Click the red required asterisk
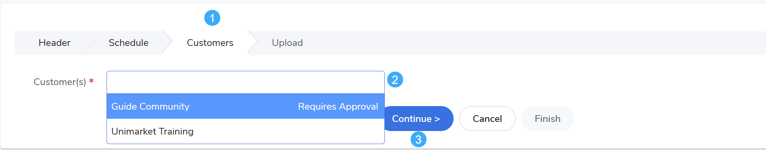The image size is (766, 150). [x=91, y=82]
